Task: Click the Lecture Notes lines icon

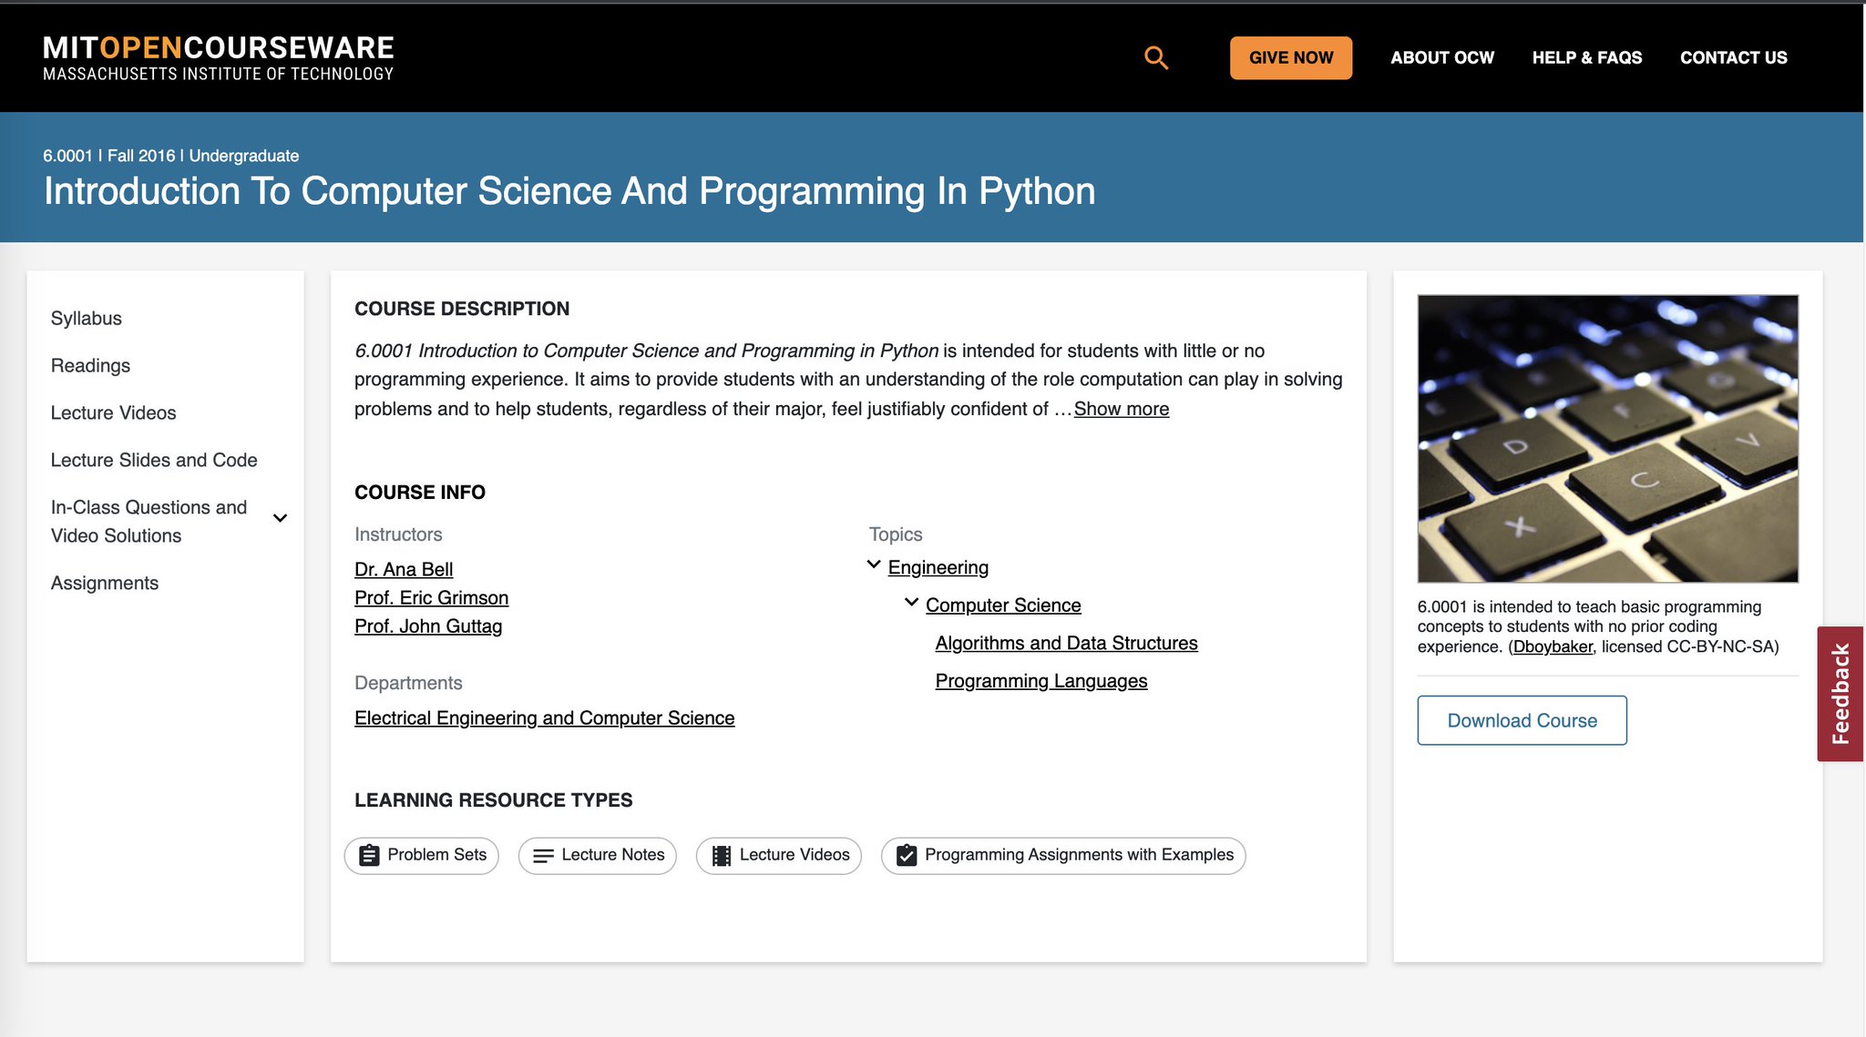Action: tap(543, 856)
